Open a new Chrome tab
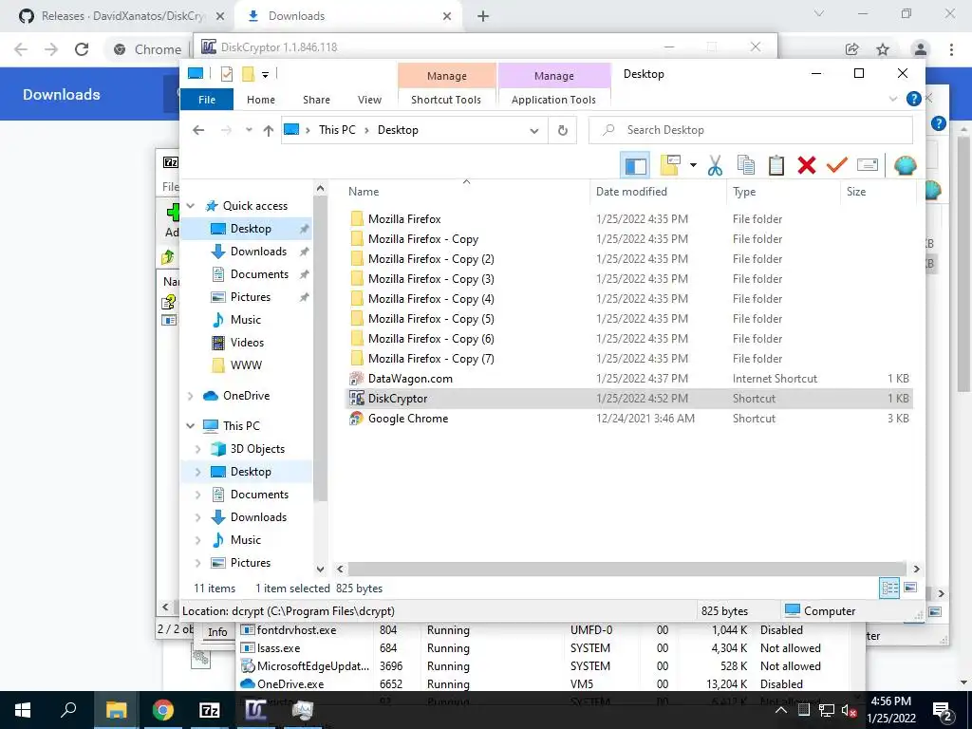The height and width of the screenshot is (729, 972). click(483, 16)
